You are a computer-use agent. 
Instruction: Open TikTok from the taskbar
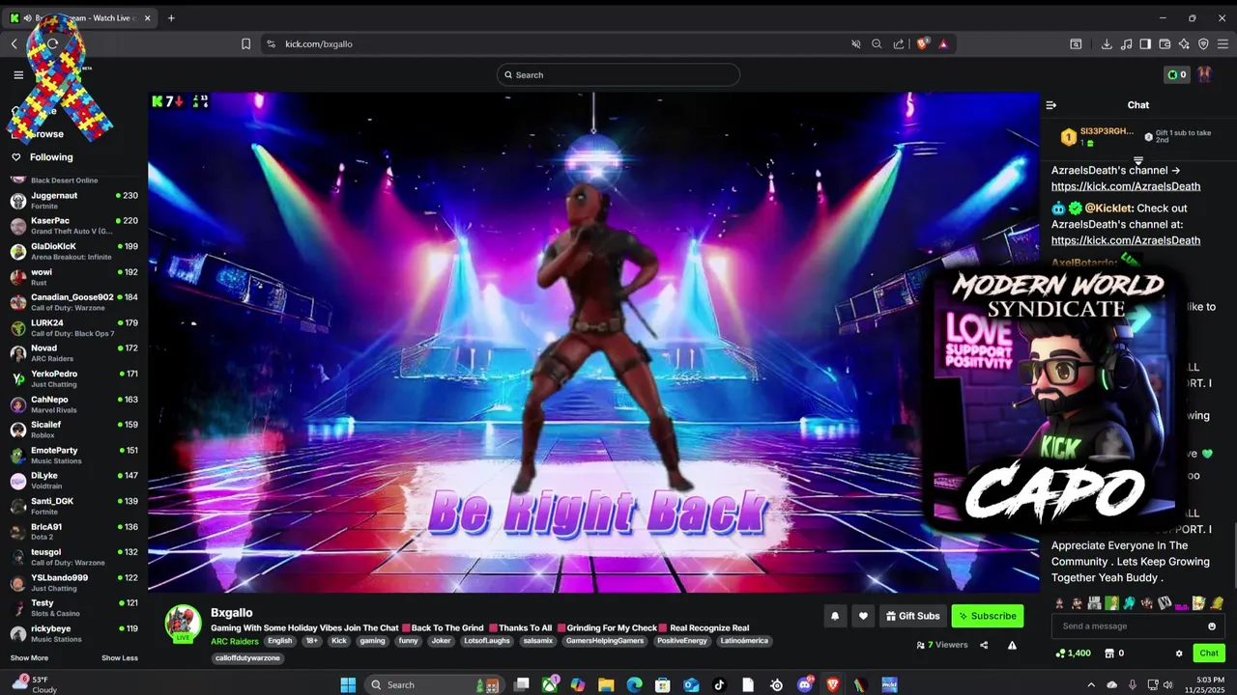(x=719, y=684)
